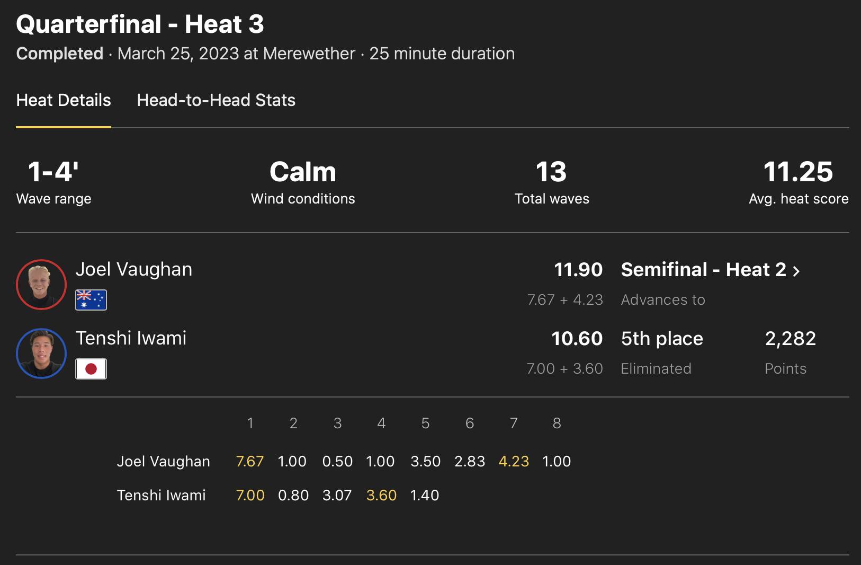Open Joel Vaughan's profile photo

pyautogui.click(x=41, y=285)
